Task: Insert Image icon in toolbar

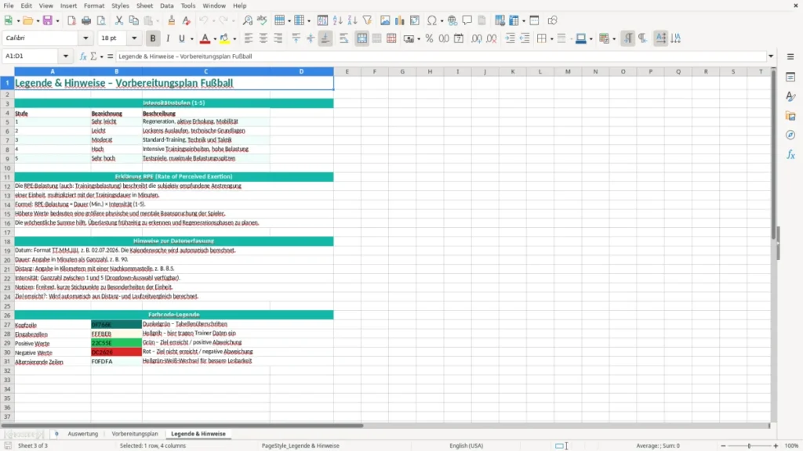Action: 385,20
